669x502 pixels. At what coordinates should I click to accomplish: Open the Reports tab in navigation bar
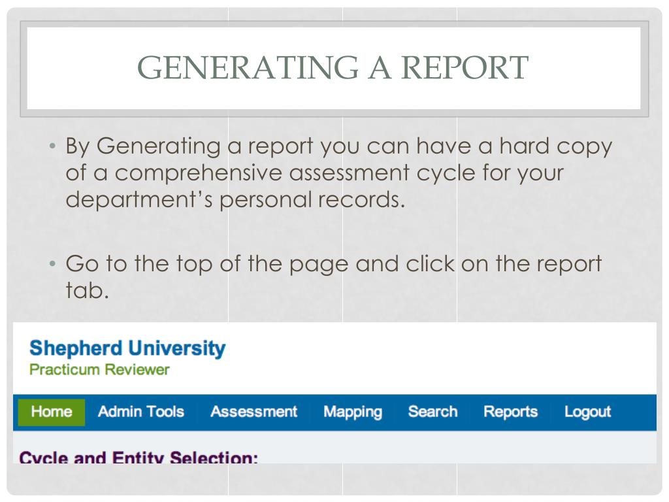click(510, 412)
